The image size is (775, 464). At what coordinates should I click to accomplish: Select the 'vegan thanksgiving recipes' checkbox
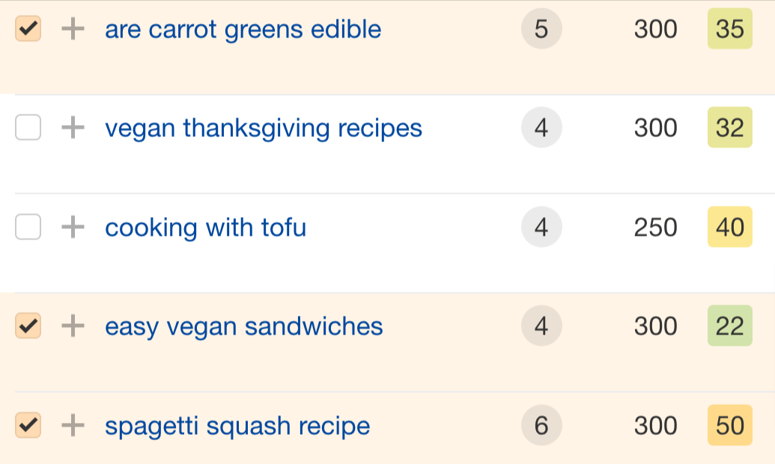pyautogui.click(x=28, y=128)
